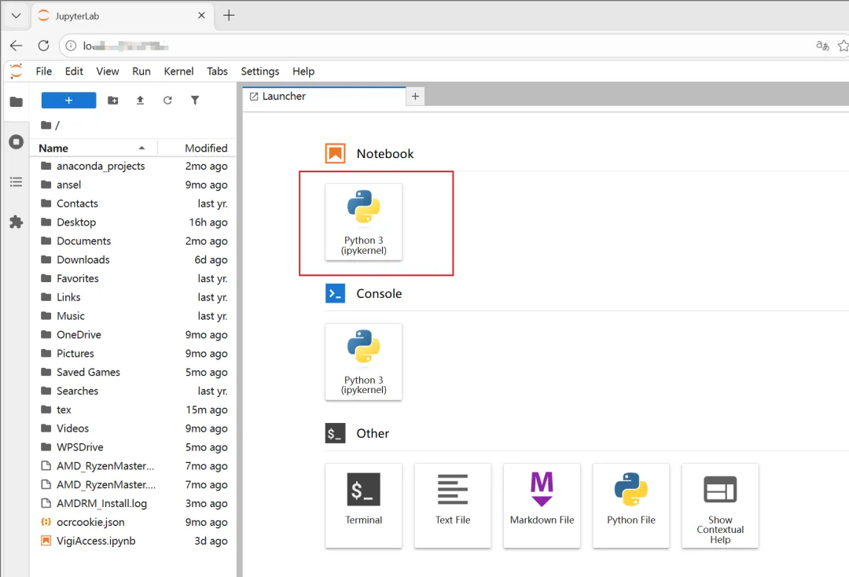The width and height of the screenshot is (849, 577).
Task: Create a new Markdown File
Action: [542, 505]
